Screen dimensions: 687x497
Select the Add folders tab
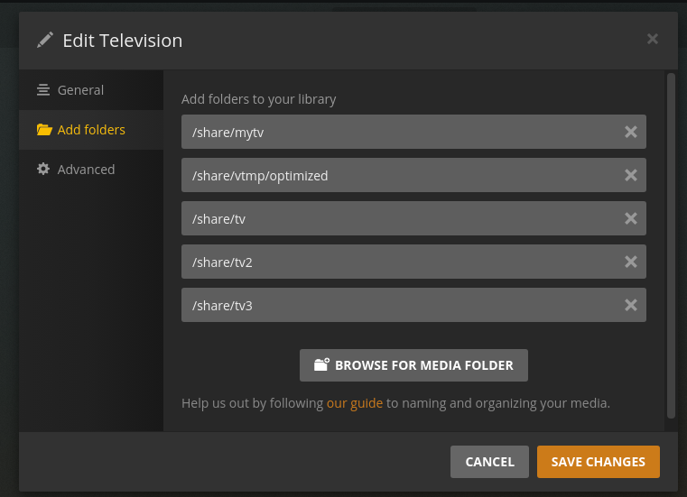(90, 130)
